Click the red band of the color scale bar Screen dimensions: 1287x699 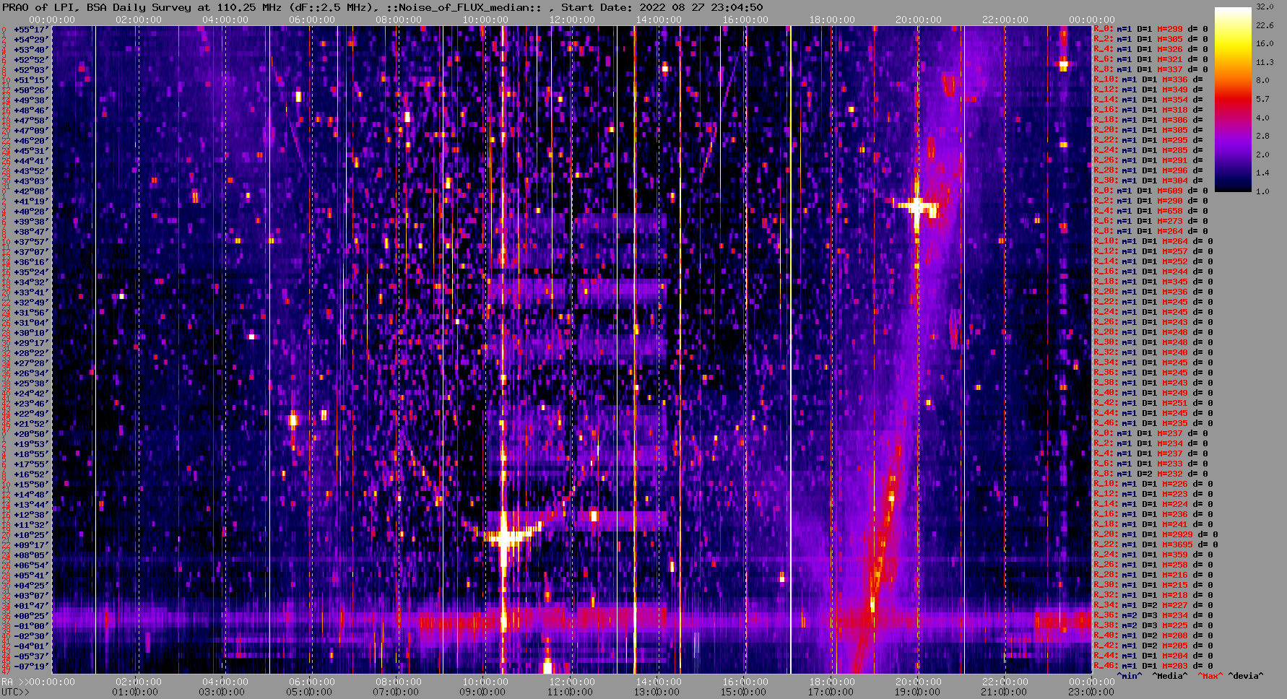click(1233, 97)
